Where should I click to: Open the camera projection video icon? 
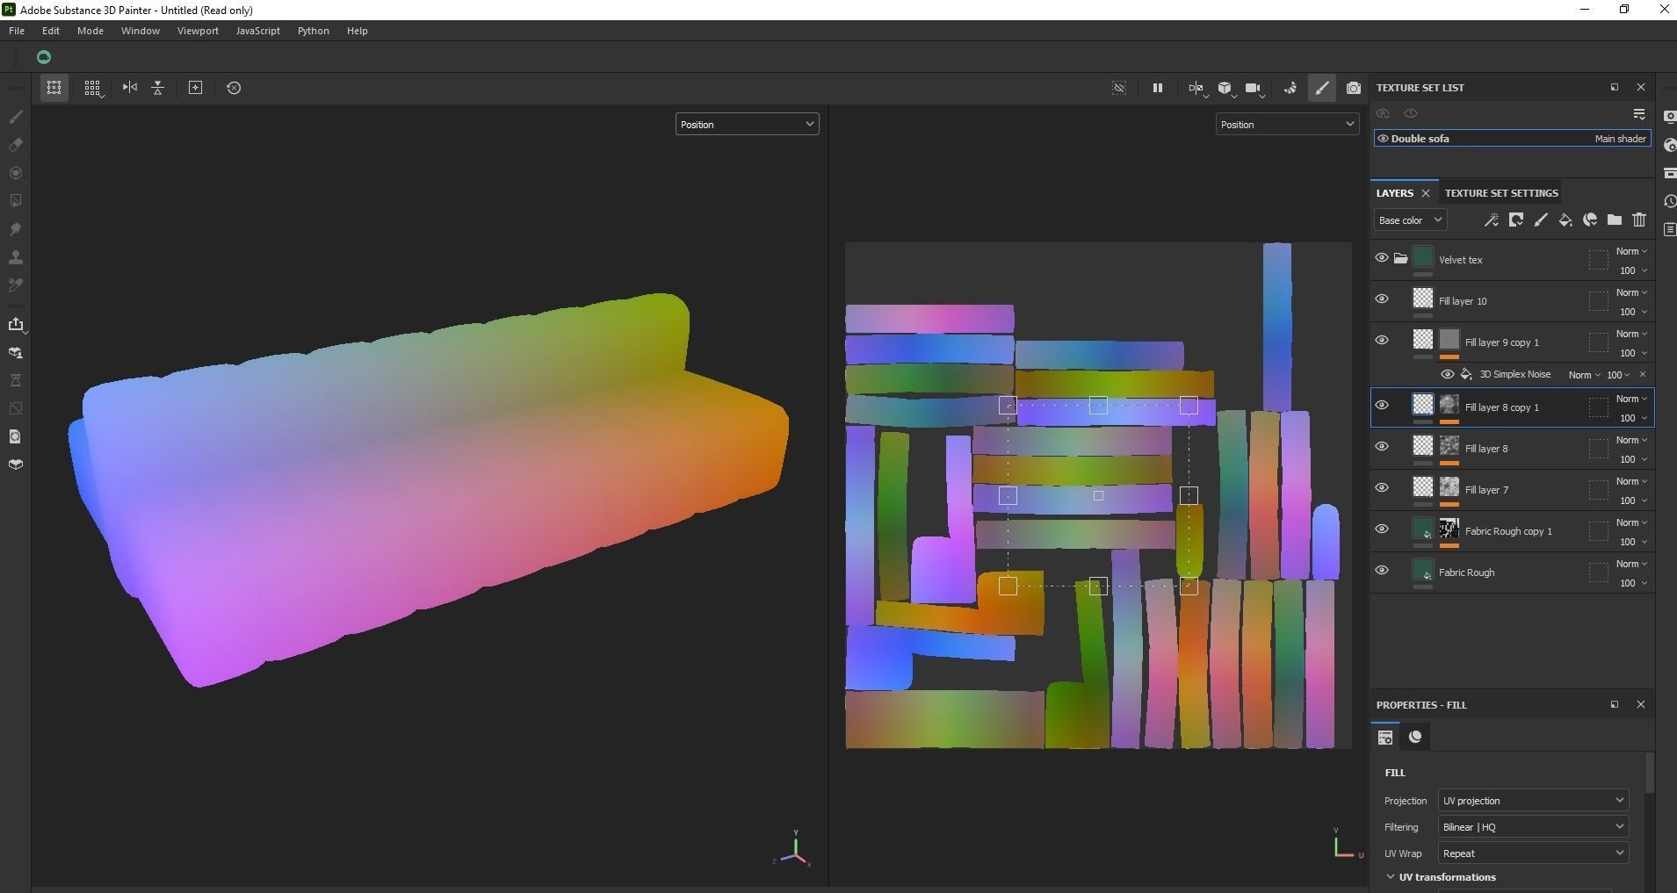click(1254, 88)
